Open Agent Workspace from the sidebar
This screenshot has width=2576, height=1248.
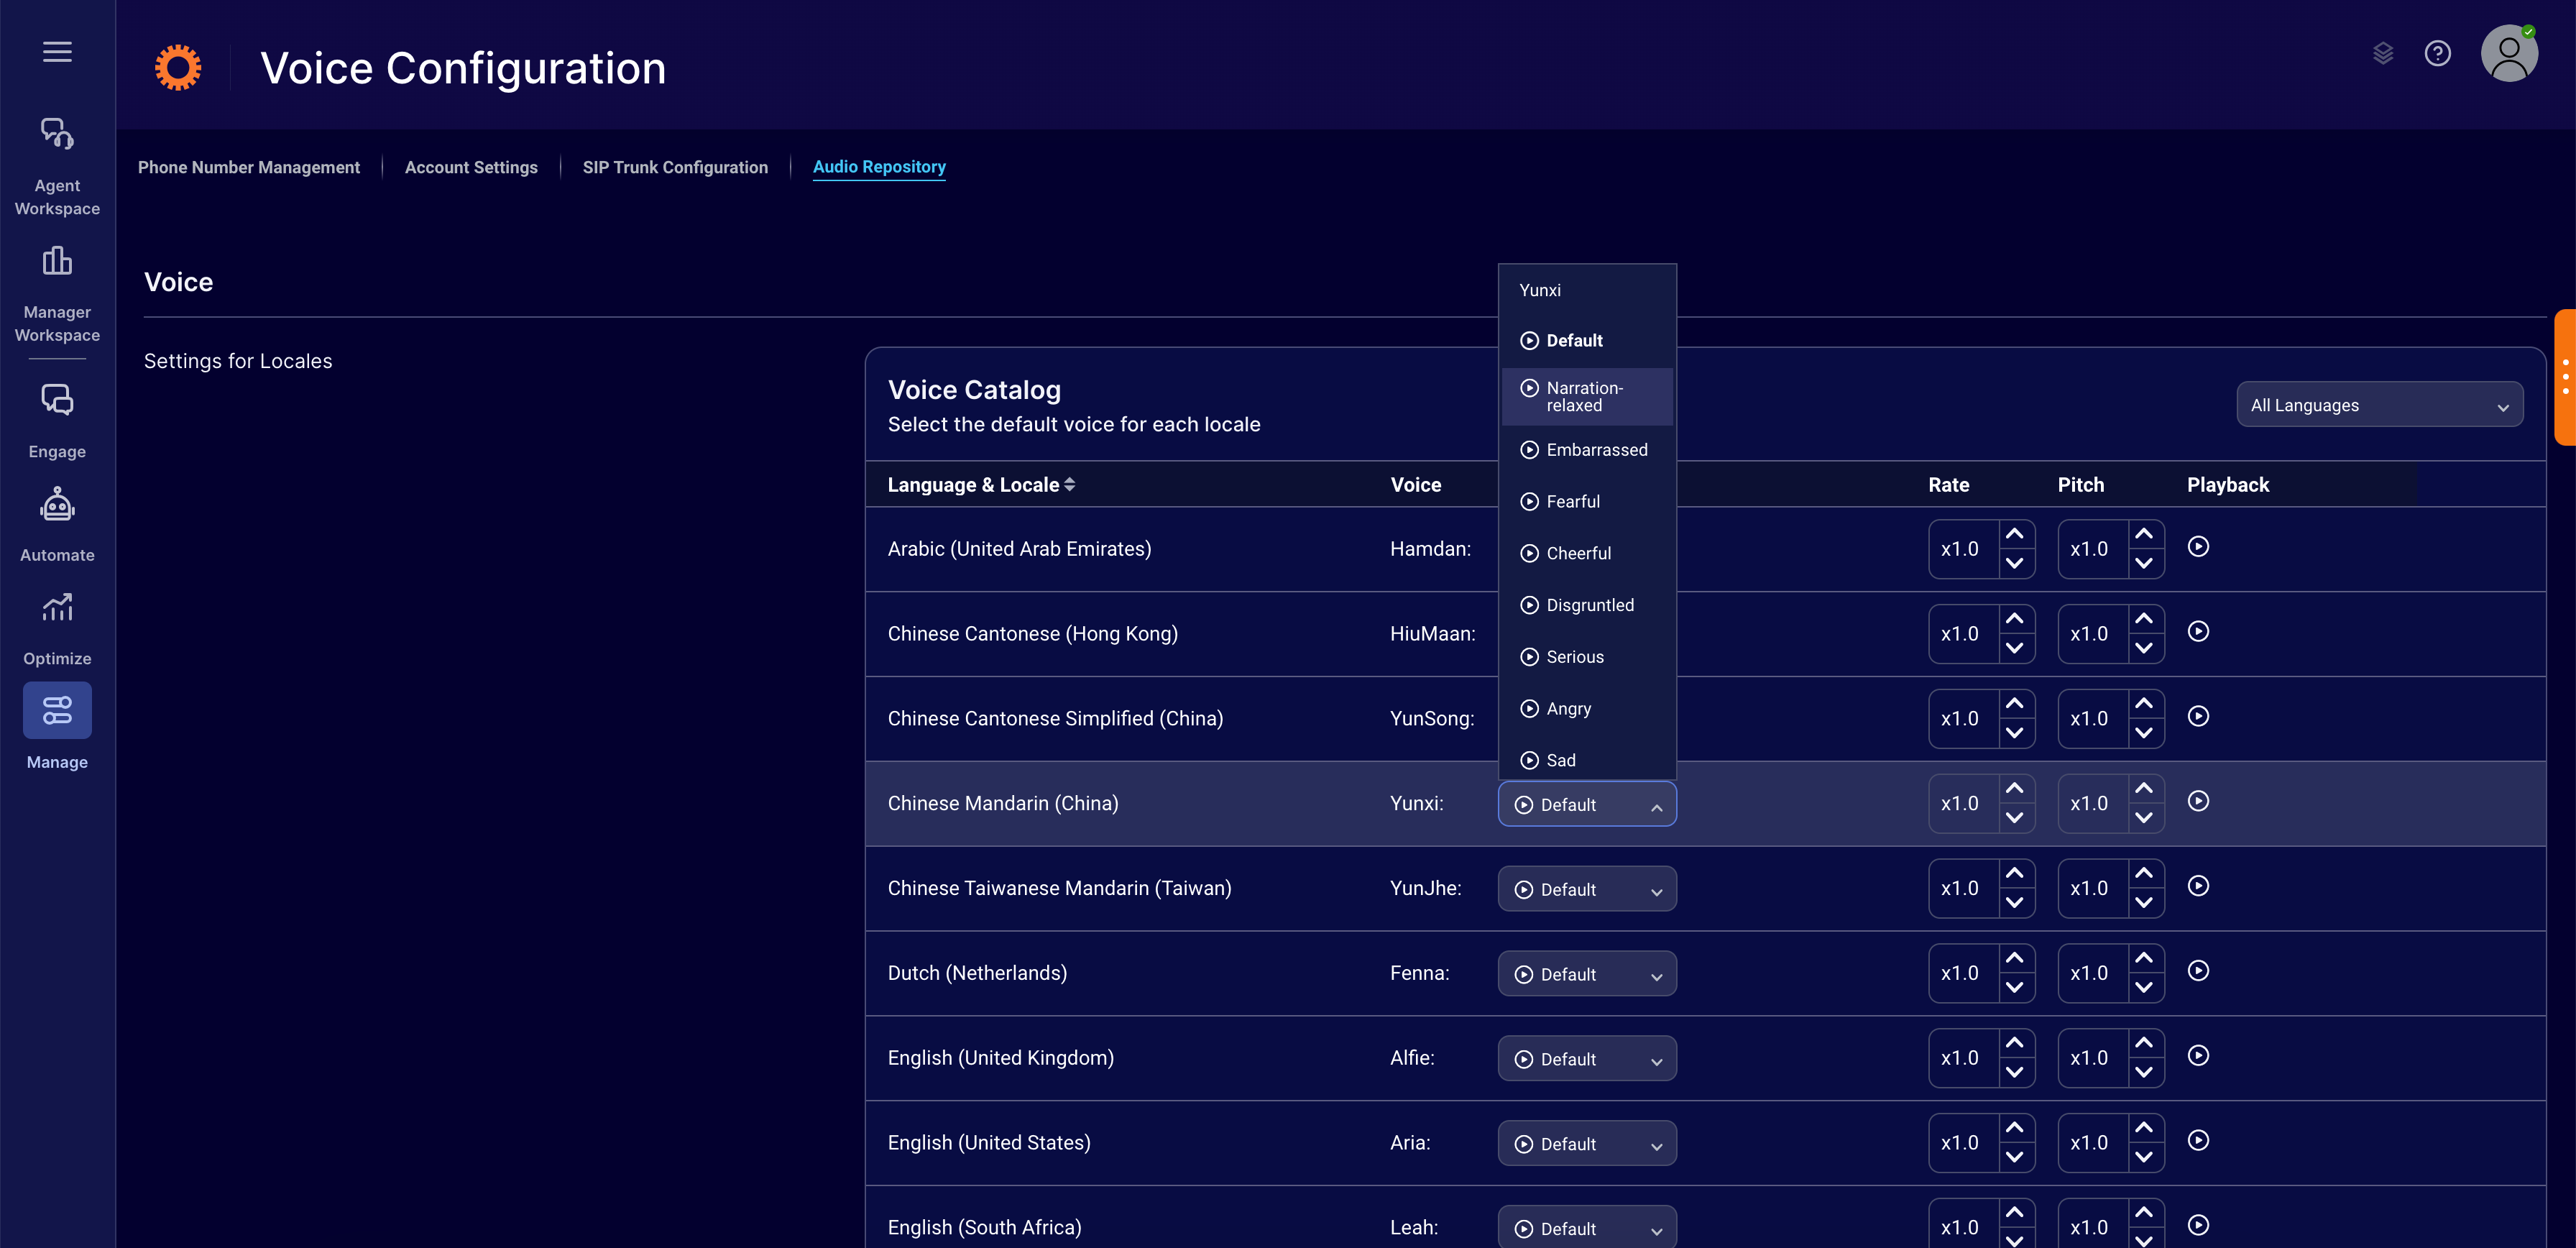point(57,167)
